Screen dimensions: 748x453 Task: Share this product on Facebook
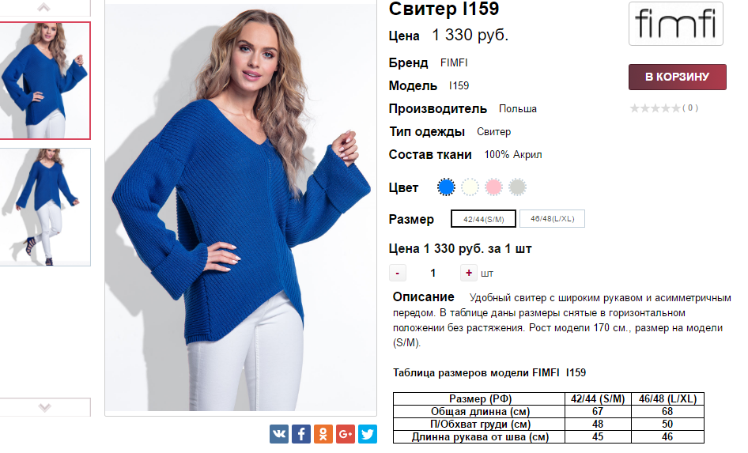point(301,434)
